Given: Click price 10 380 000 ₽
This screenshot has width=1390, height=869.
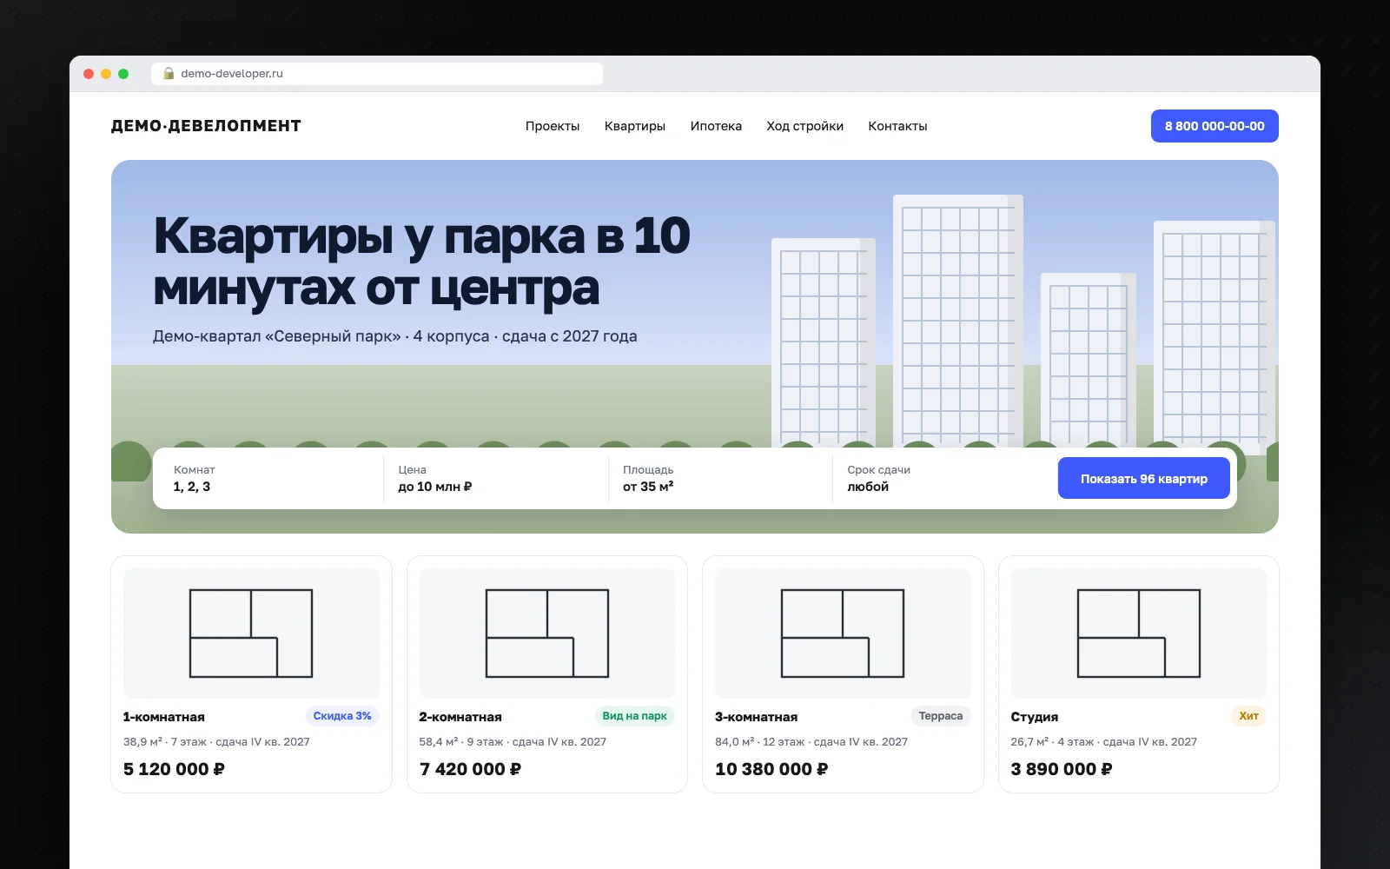Looking at the screenshot, I should [771, 769].
